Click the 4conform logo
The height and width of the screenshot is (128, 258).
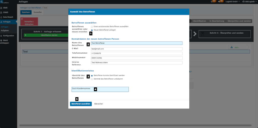[5, 2]
